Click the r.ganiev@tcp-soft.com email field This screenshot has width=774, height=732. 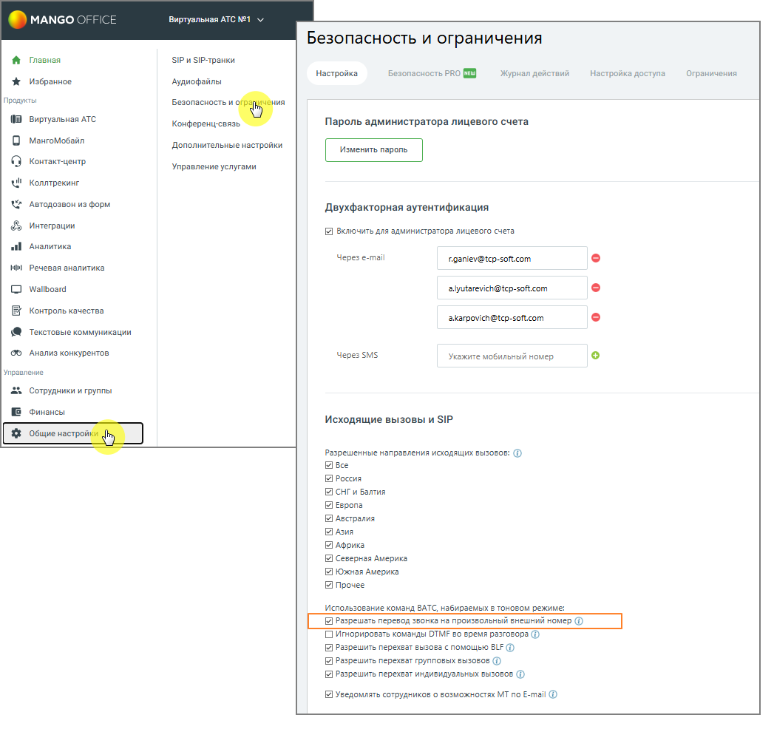click(x=512, y=259)
